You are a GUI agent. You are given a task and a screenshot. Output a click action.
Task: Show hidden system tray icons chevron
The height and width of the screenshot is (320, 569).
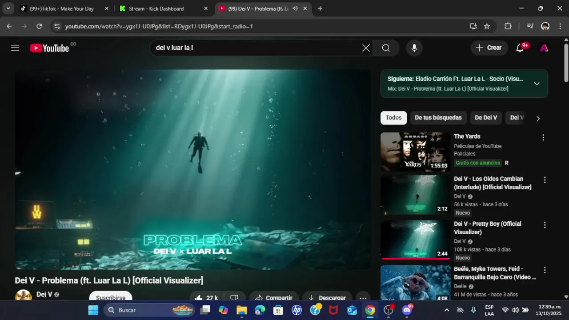coord(447,310)
